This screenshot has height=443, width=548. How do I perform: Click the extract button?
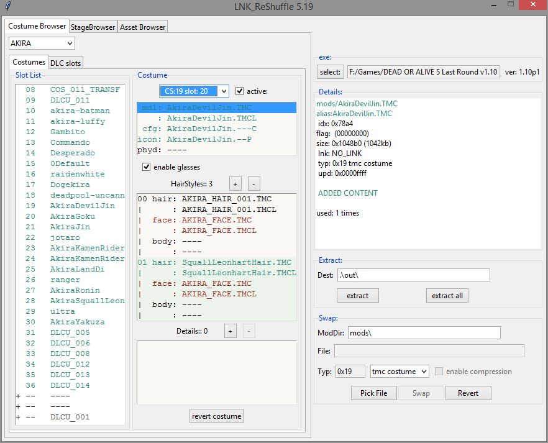[x=357, y=296]
